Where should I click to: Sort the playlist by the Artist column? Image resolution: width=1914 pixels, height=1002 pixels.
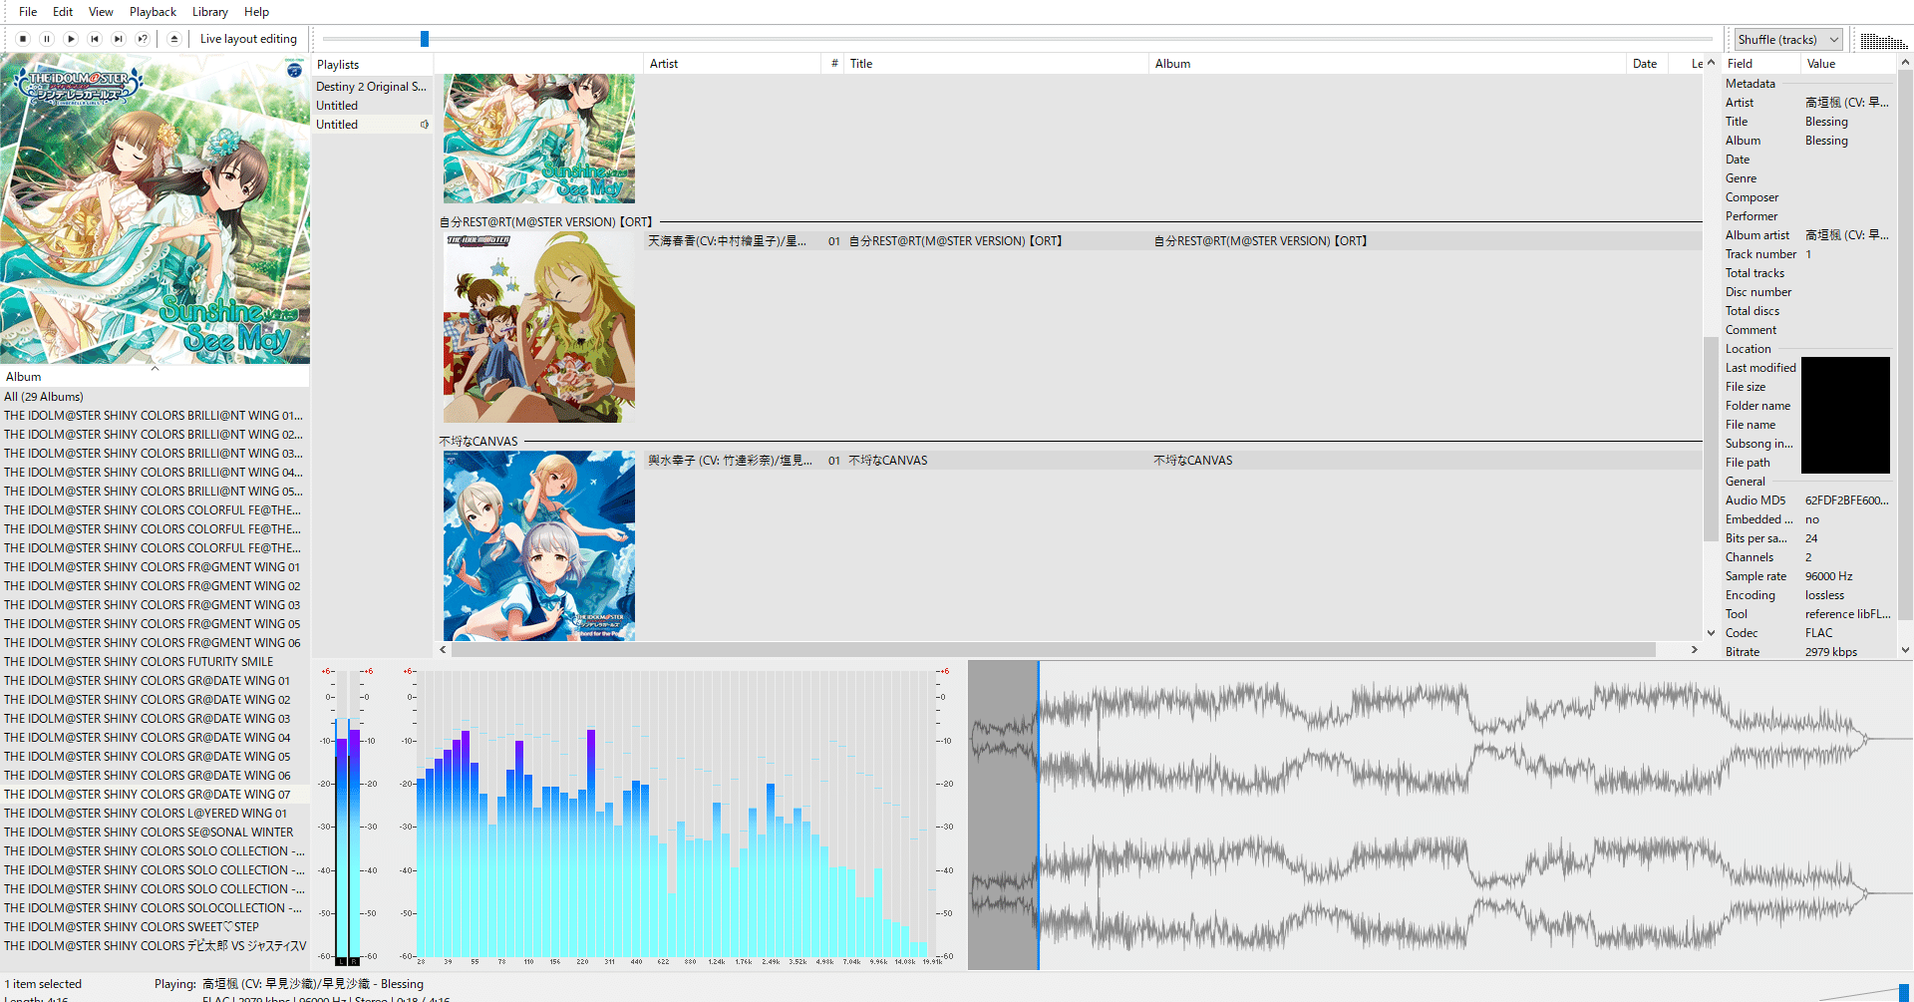click(732, 64)
